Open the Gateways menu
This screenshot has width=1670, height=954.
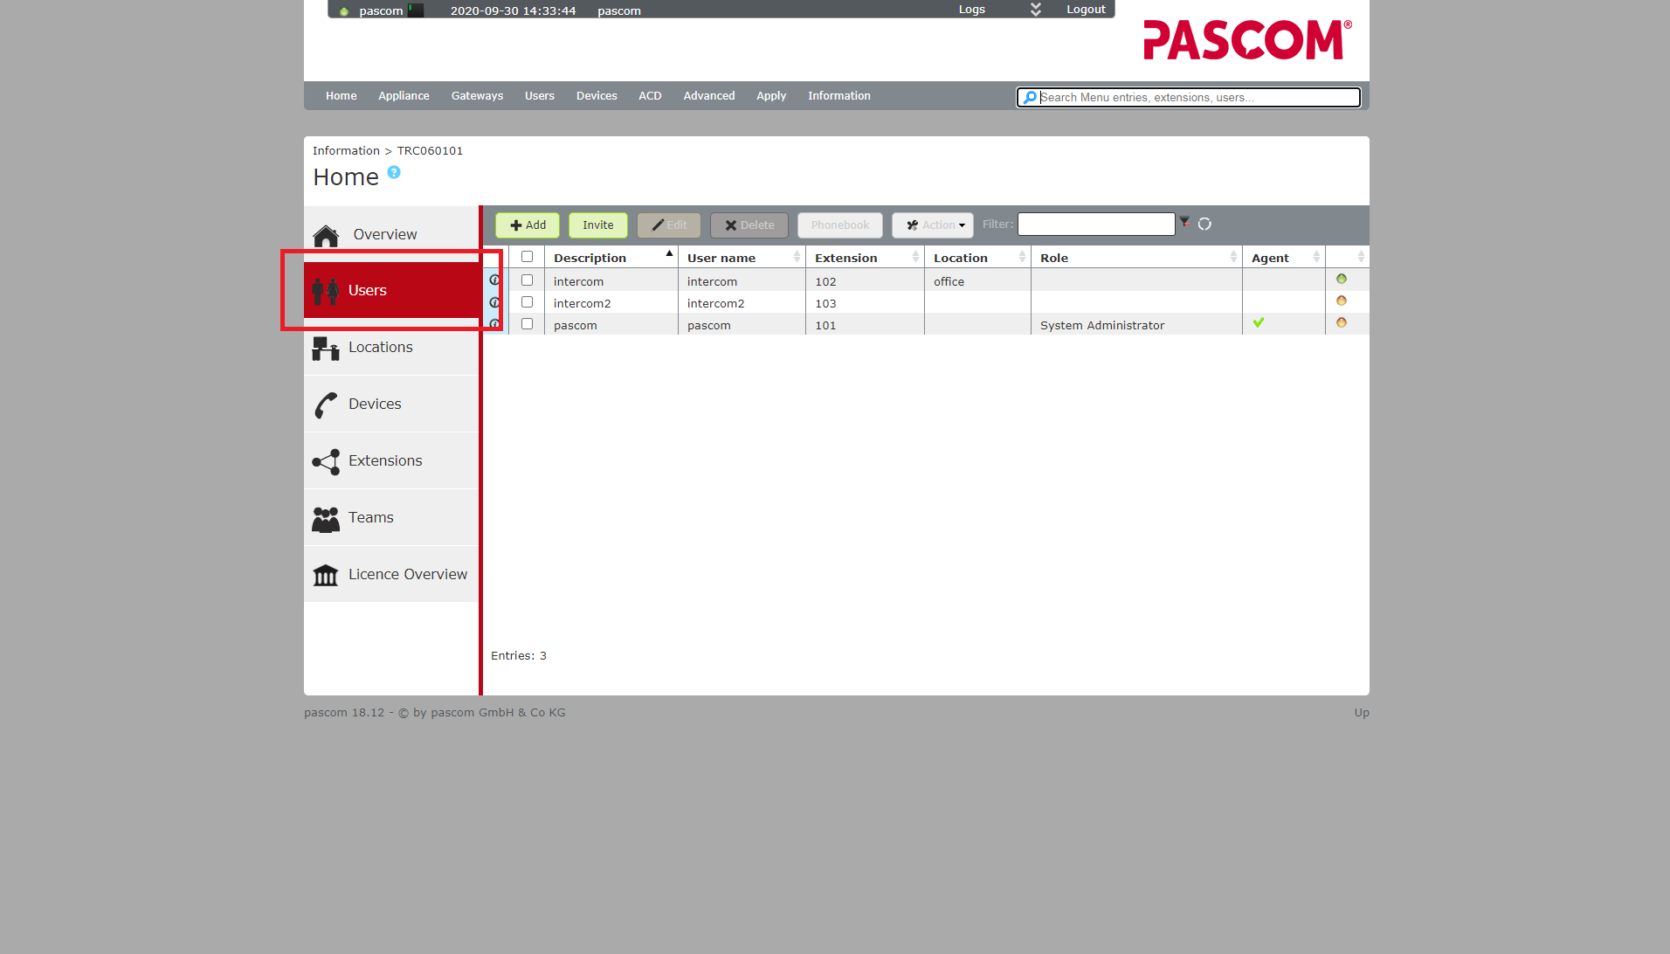[x=477, y=96]
